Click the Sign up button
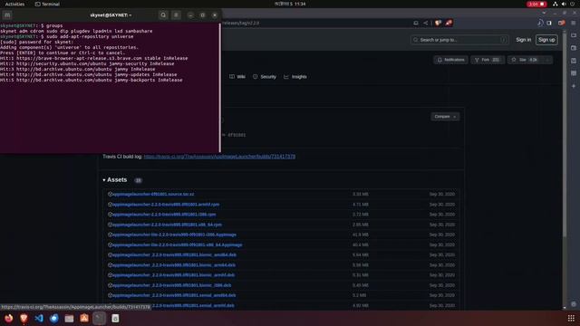This screenshot has width=580, height=326. [546, 40]
